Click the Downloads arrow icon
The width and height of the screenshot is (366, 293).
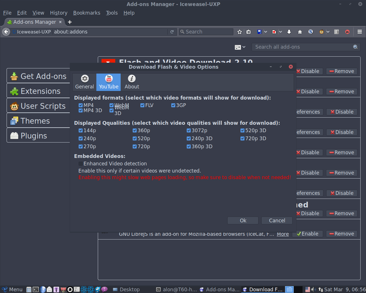[289, 32]
